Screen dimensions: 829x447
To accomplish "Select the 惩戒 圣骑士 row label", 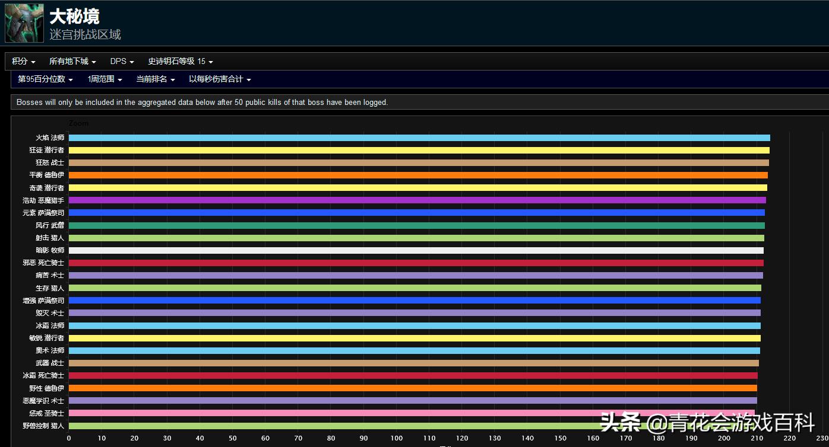I will click(x=46, y=413).
